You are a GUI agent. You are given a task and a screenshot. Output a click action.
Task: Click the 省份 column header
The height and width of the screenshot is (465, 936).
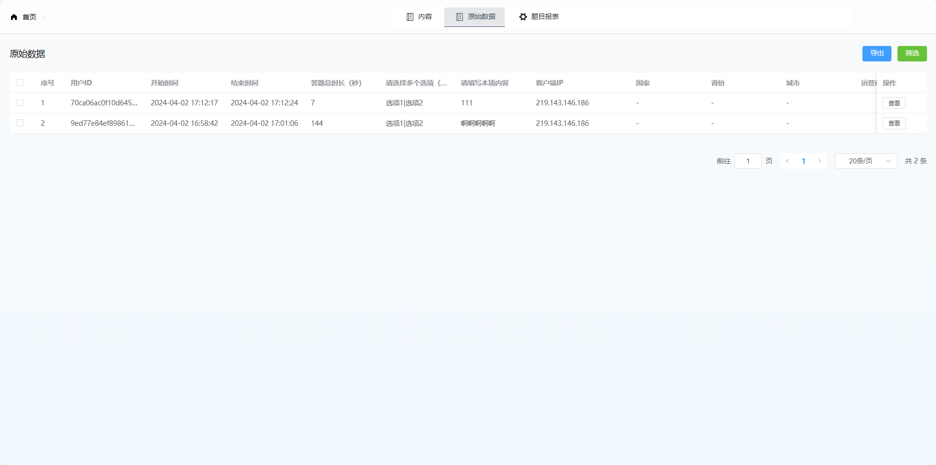point(718,83)
